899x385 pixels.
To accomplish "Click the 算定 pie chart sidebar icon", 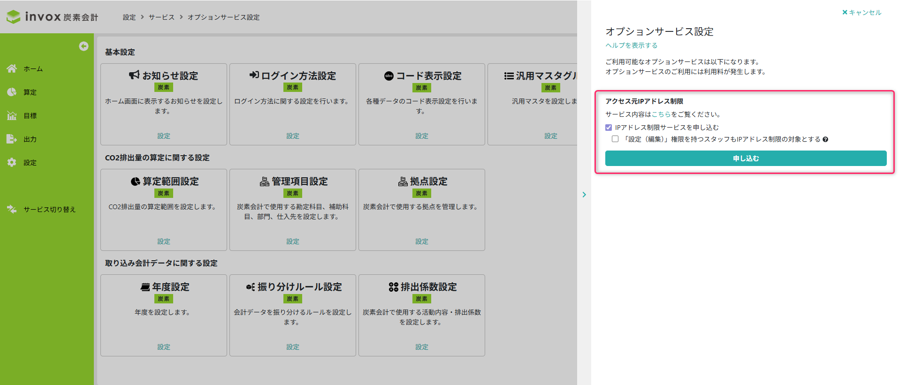I will [x=12, y=92].
